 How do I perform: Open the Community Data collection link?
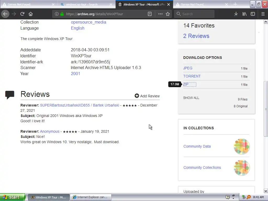tap(197, 146)
